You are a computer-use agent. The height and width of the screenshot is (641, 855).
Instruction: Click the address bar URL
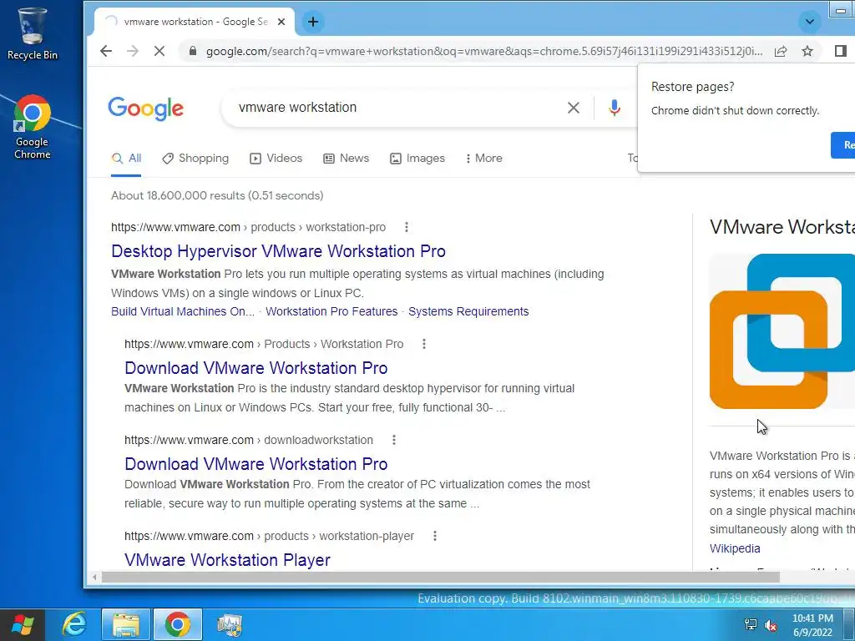[483, 51]
